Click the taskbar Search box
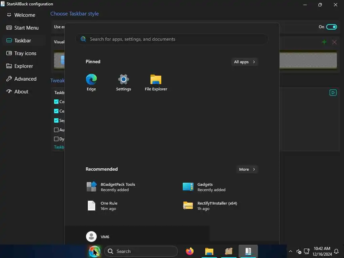Image resolution: width=344 pixels, height=258 pixels. [141, 251]
